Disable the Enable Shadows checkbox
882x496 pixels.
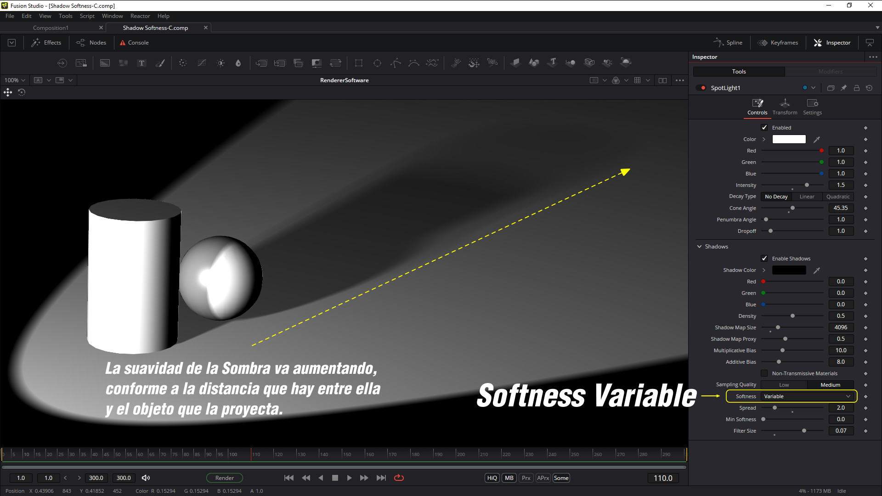click(764, 259)
